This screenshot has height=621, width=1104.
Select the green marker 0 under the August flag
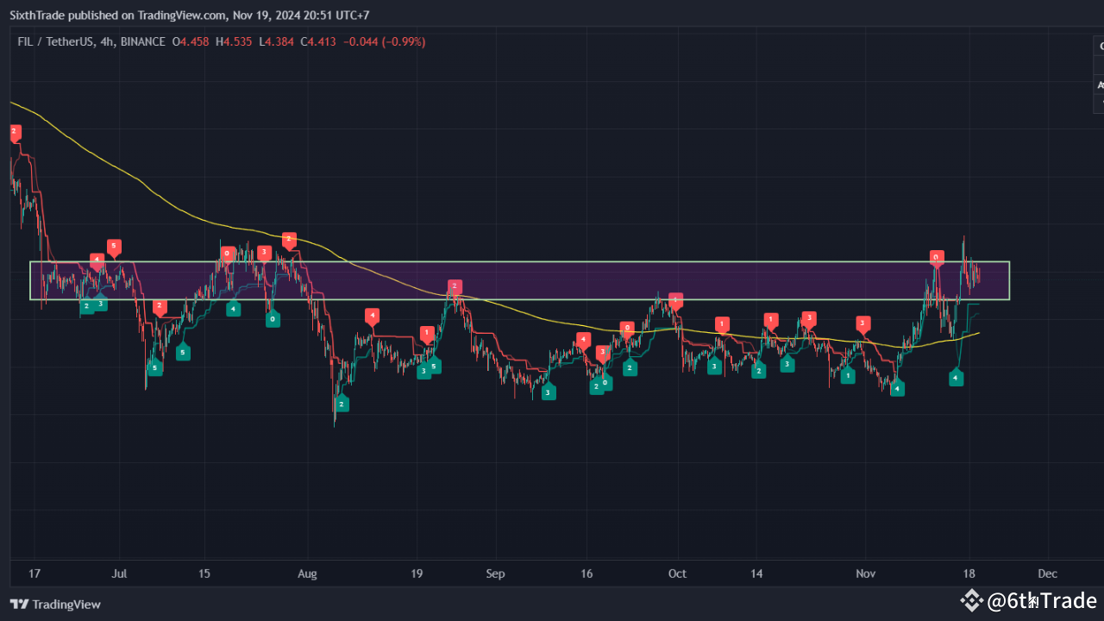(x=273, y=318)
